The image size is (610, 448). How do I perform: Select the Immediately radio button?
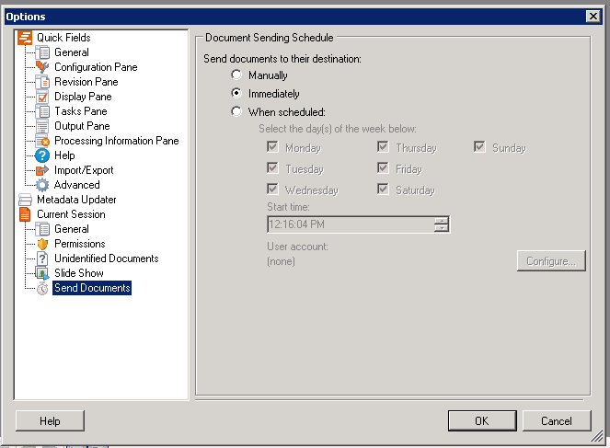(236, 93)
